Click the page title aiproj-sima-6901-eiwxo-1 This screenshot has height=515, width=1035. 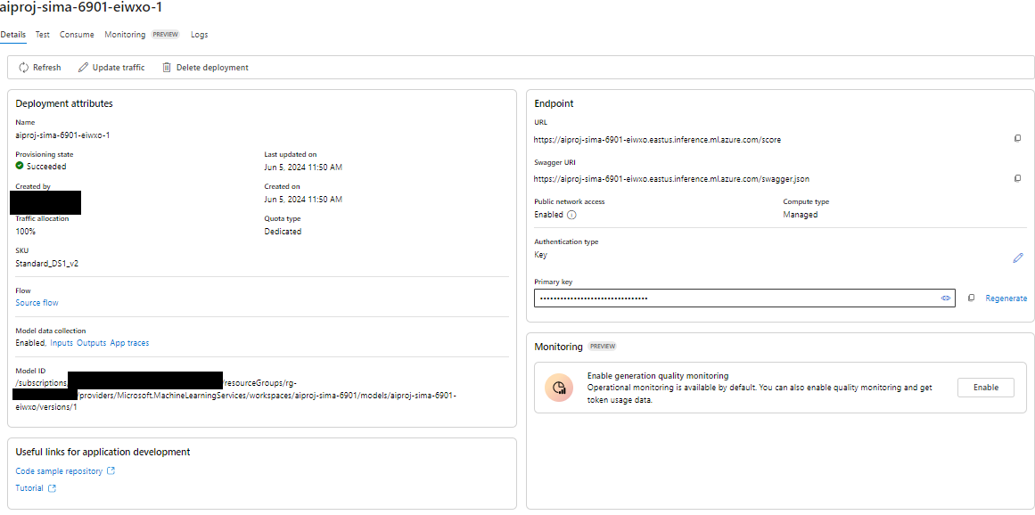click(81, 8)
